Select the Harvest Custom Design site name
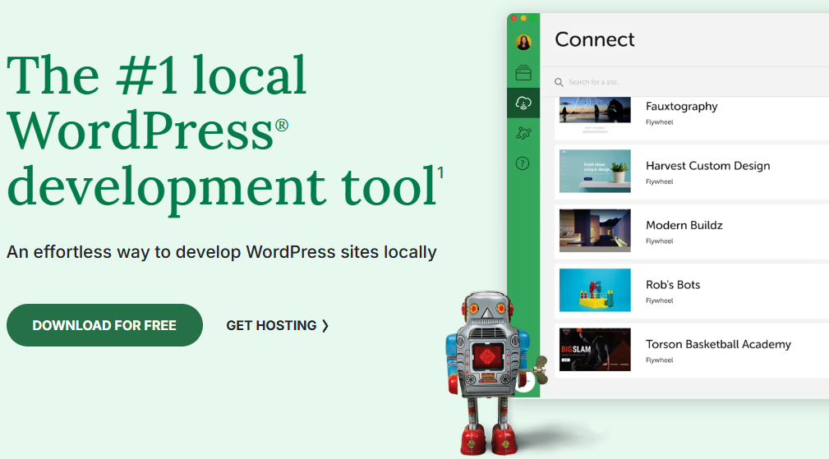The height and width of the screenshot is (459, 829). click(707, 166)
